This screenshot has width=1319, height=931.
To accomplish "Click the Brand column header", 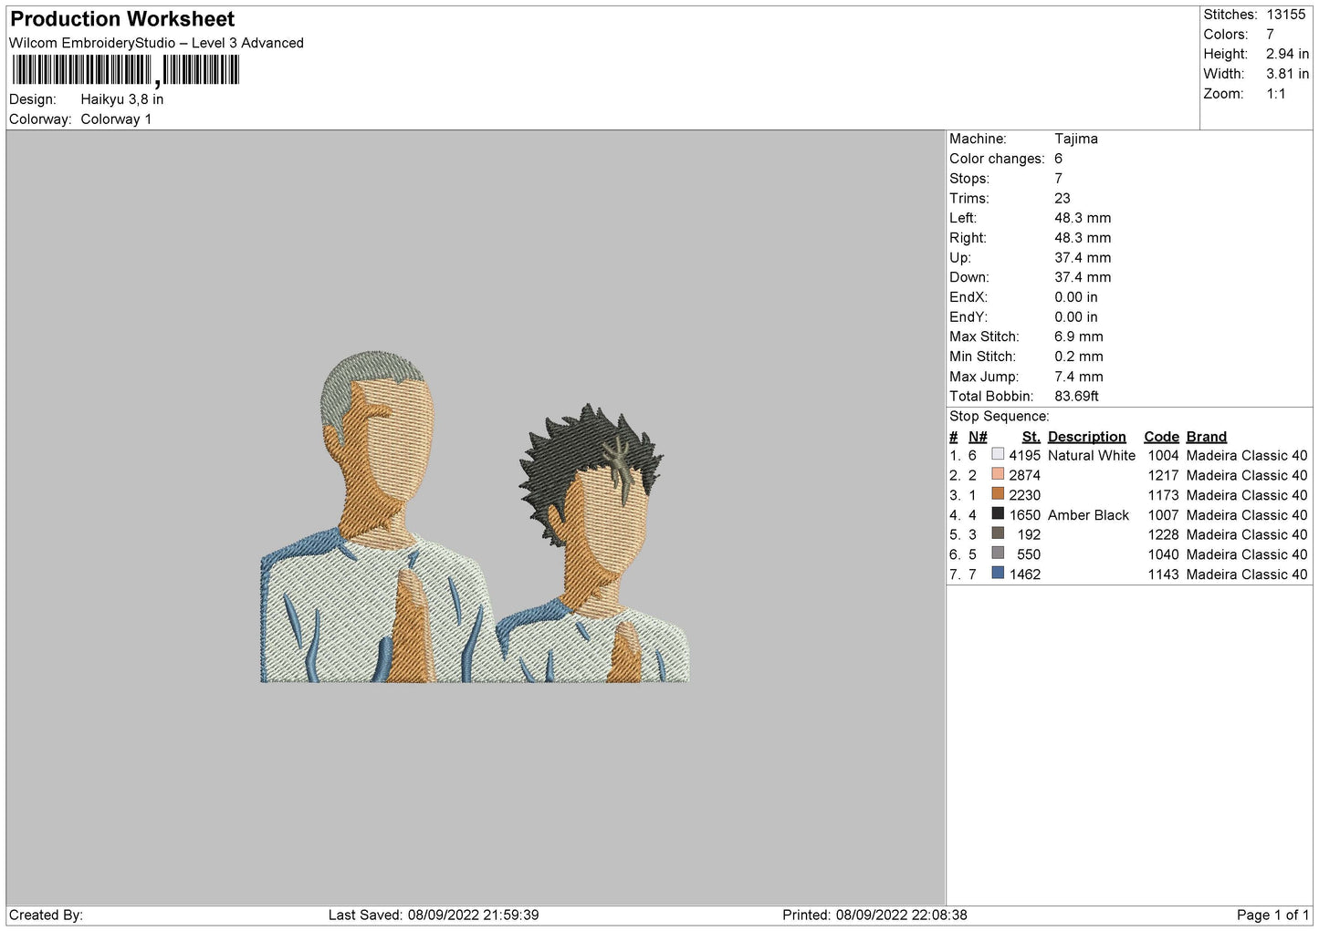I will pyautogui.click(x=1206, y=437).
